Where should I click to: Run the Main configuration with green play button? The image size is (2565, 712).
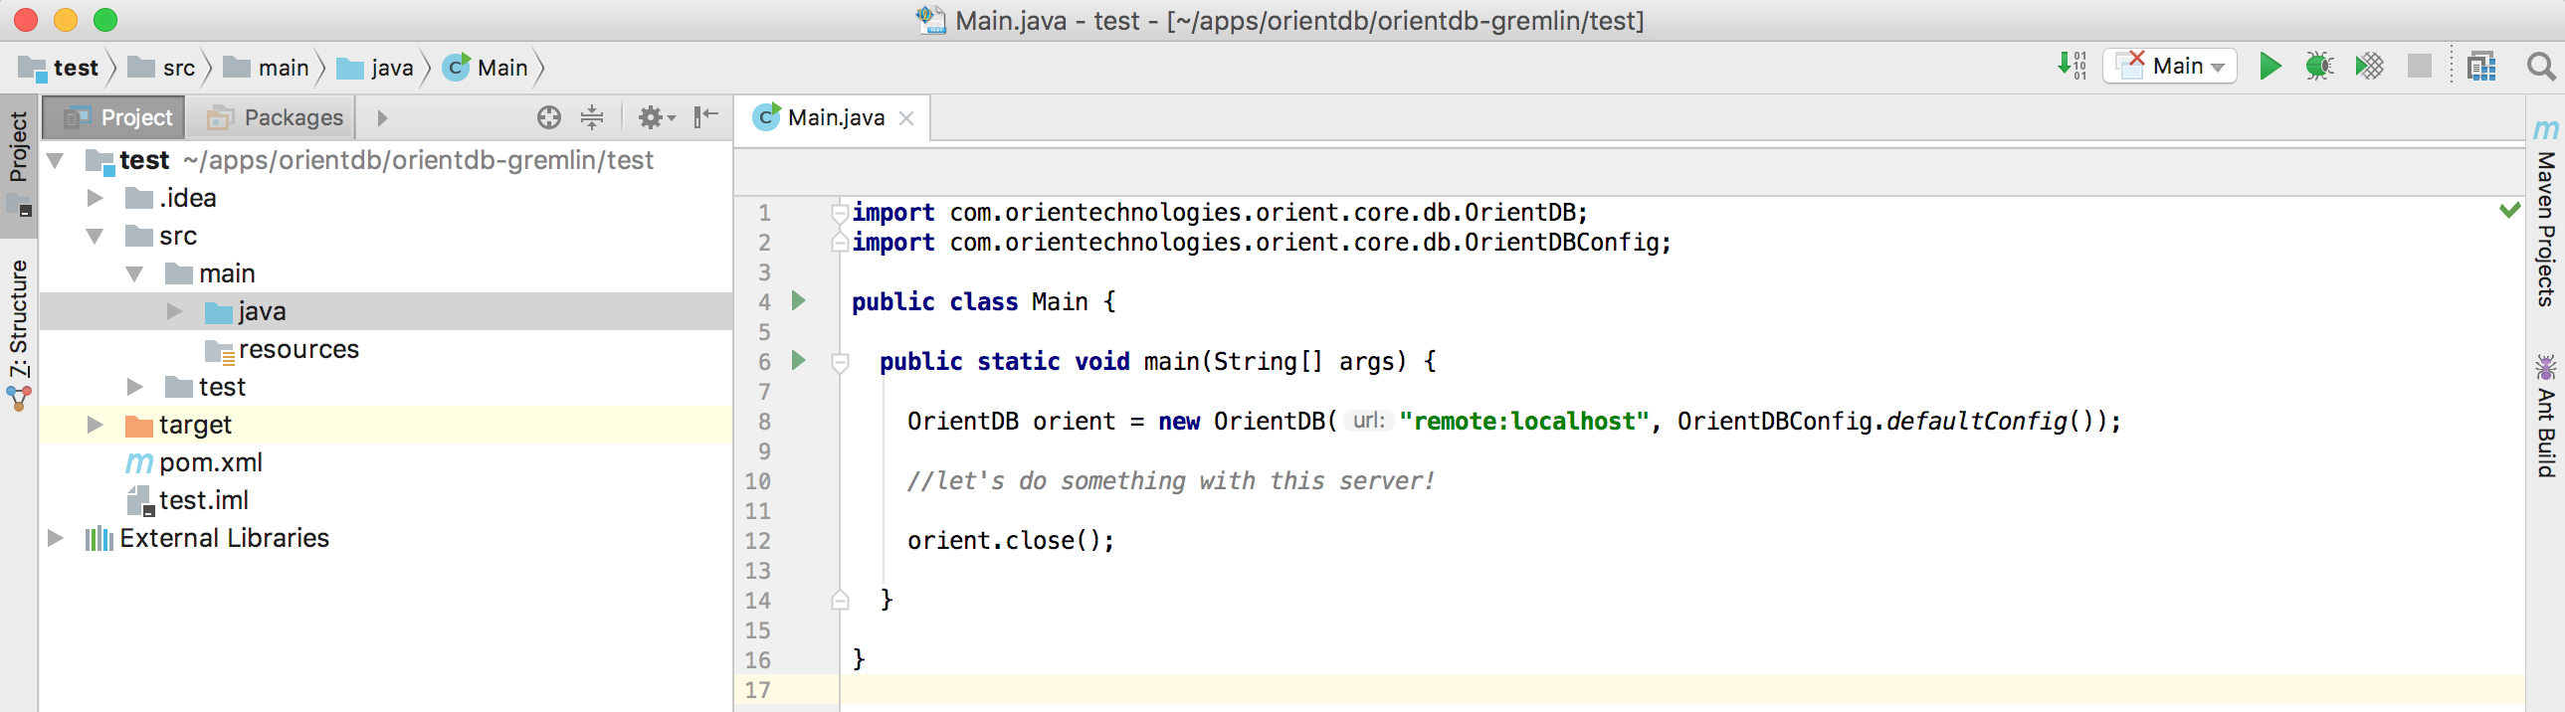pyautogui.click(x=2269, y=67)
